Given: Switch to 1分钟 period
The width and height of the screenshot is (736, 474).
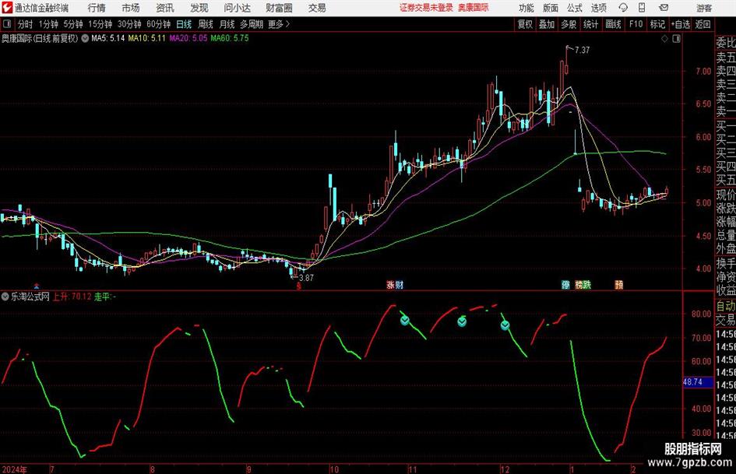Looking at the screenshot, I should (48, 24).
